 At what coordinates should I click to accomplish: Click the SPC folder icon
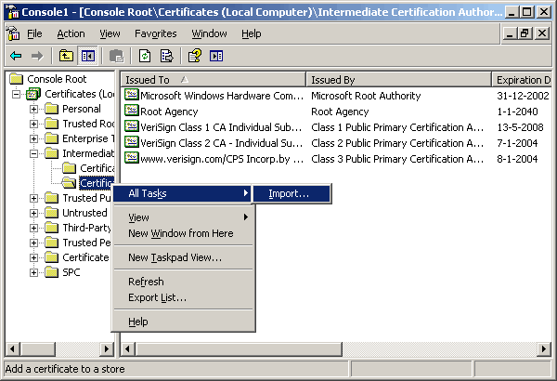click(x=51, y=272)
